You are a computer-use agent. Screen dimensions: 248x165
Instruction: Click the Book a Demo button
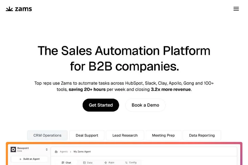145,105
